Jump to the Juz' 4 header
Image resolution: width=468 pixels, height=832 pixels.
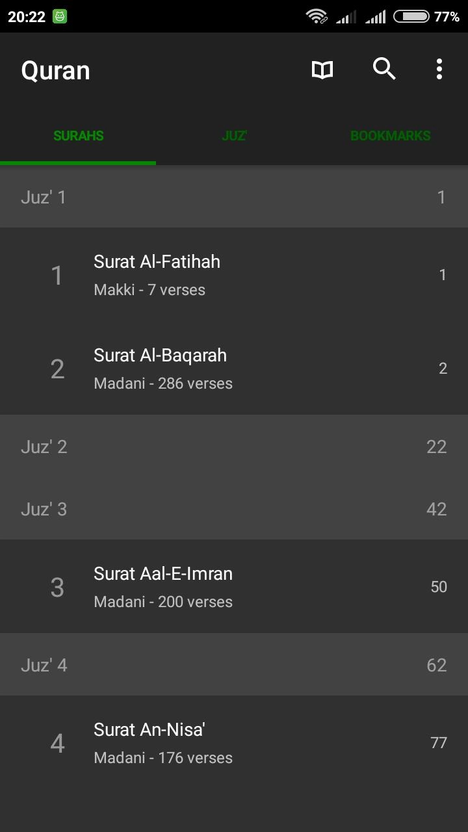pos(234,665)
